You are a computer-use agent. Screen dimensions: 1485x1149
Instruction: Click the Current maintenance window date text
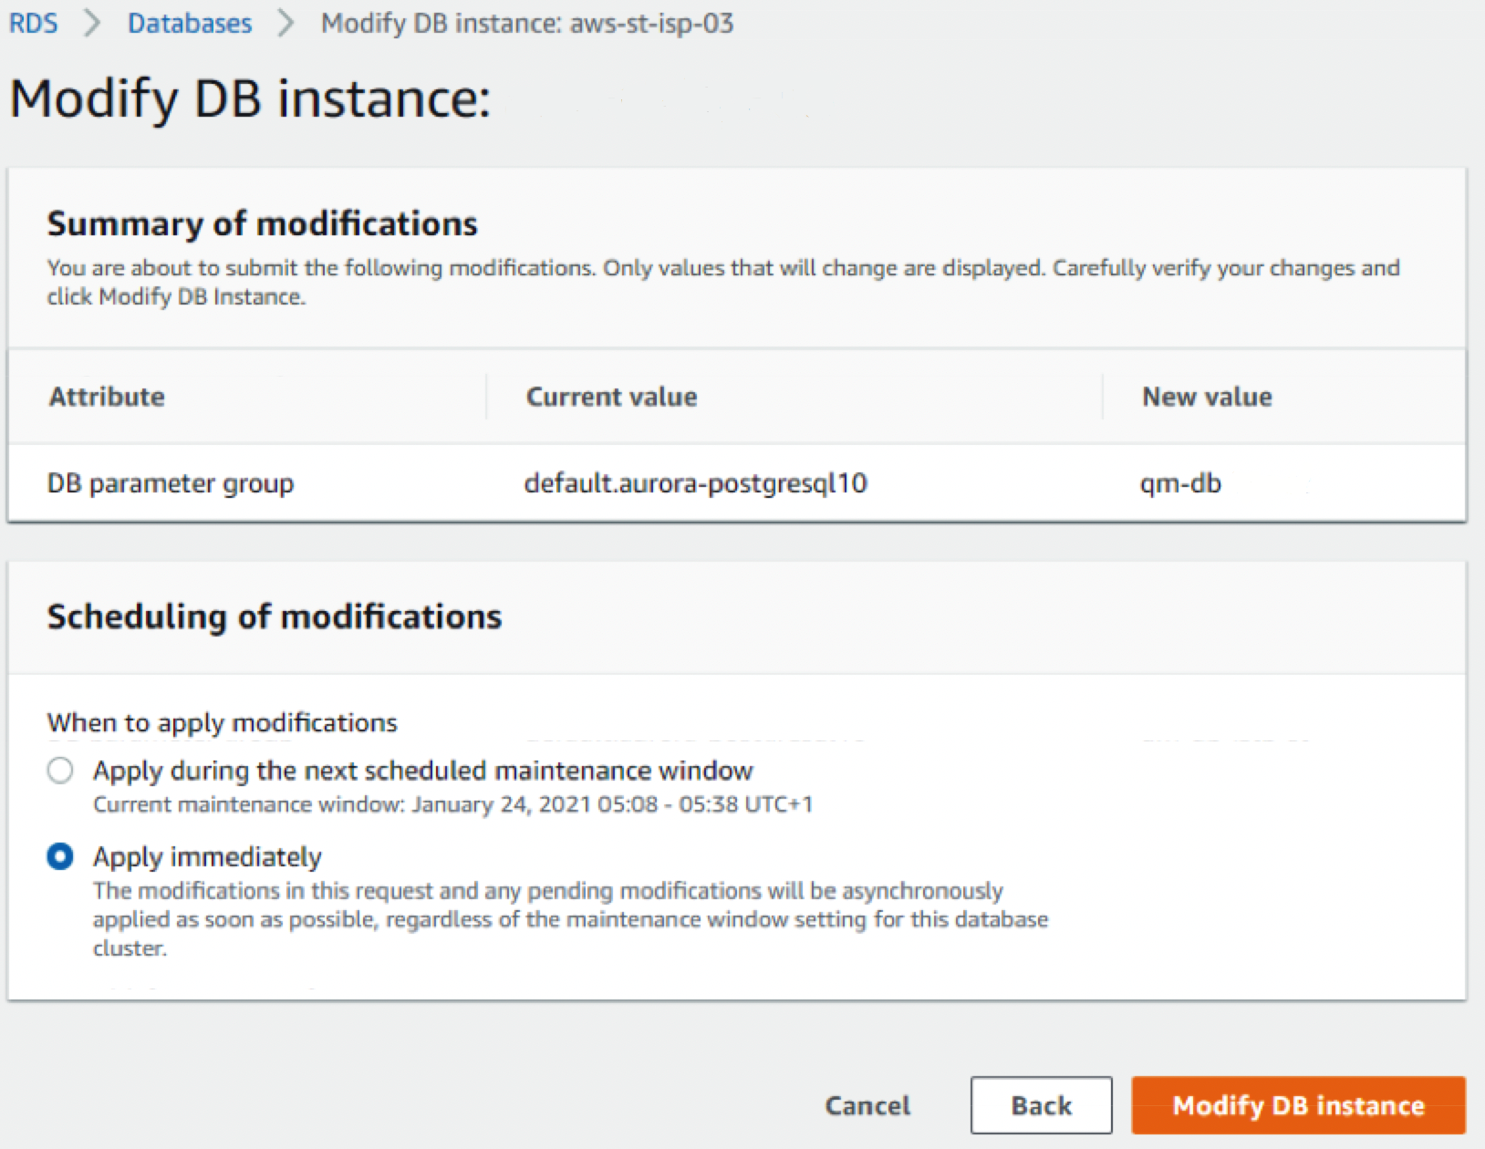pos(453,804)
